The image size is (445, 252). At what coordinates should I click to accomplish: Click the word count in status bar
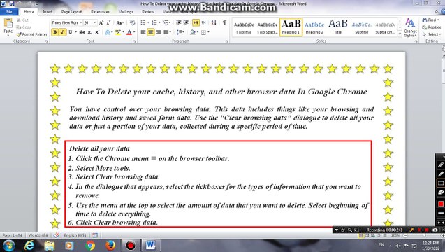[x=38, y=235]
